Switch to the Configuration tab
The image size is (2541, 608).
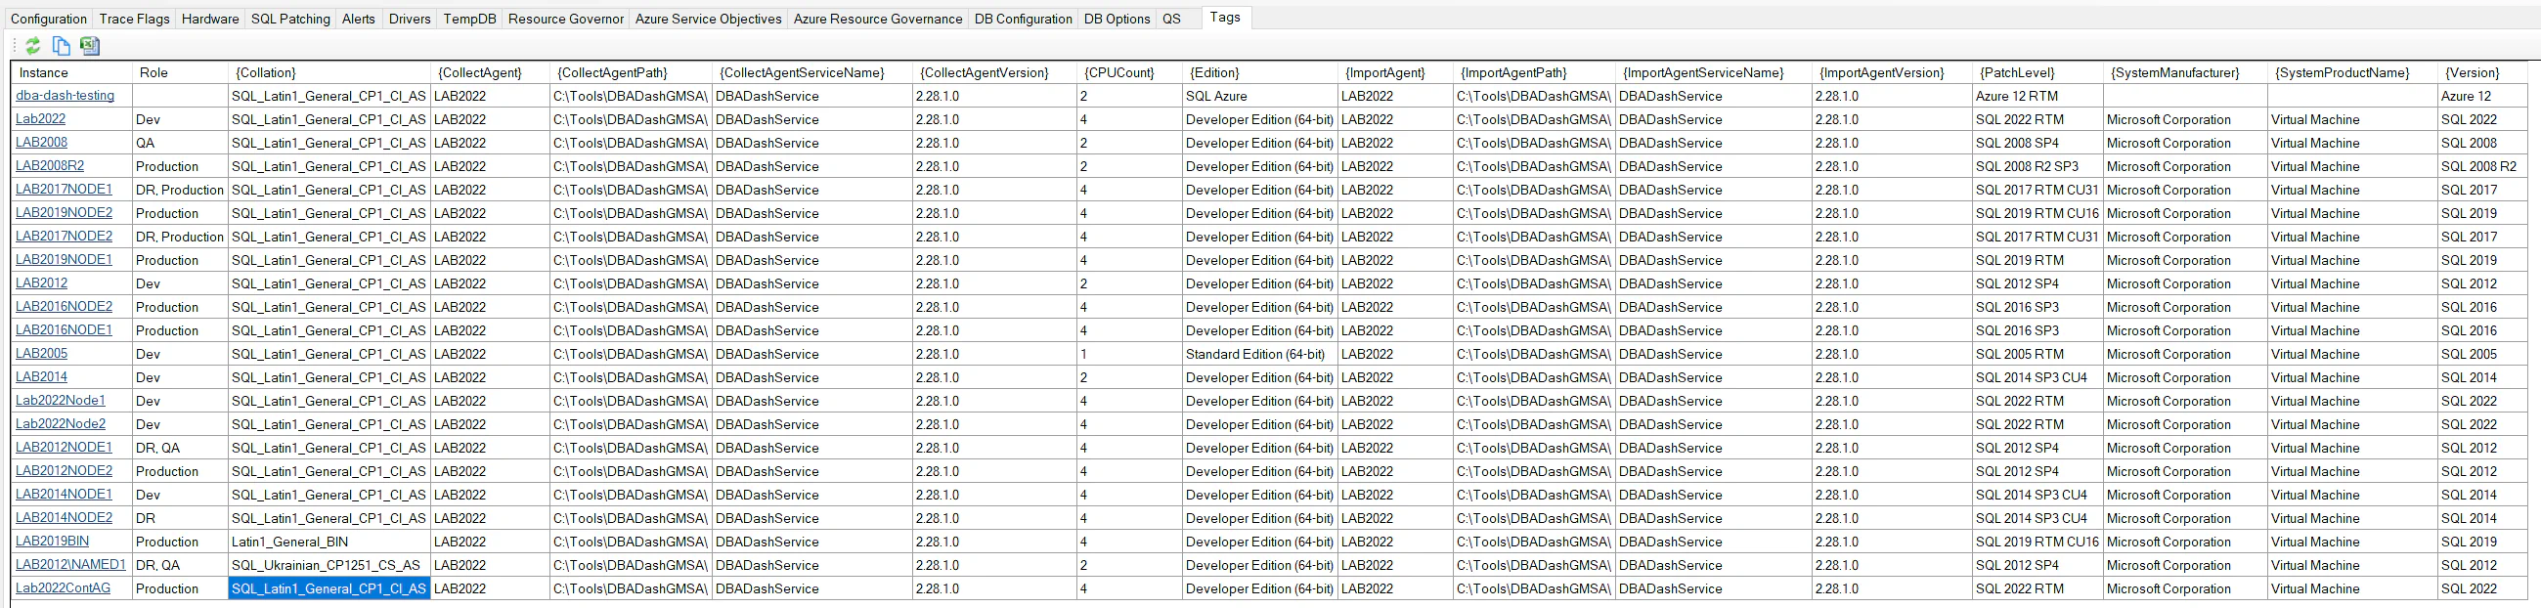pos(48,19)
